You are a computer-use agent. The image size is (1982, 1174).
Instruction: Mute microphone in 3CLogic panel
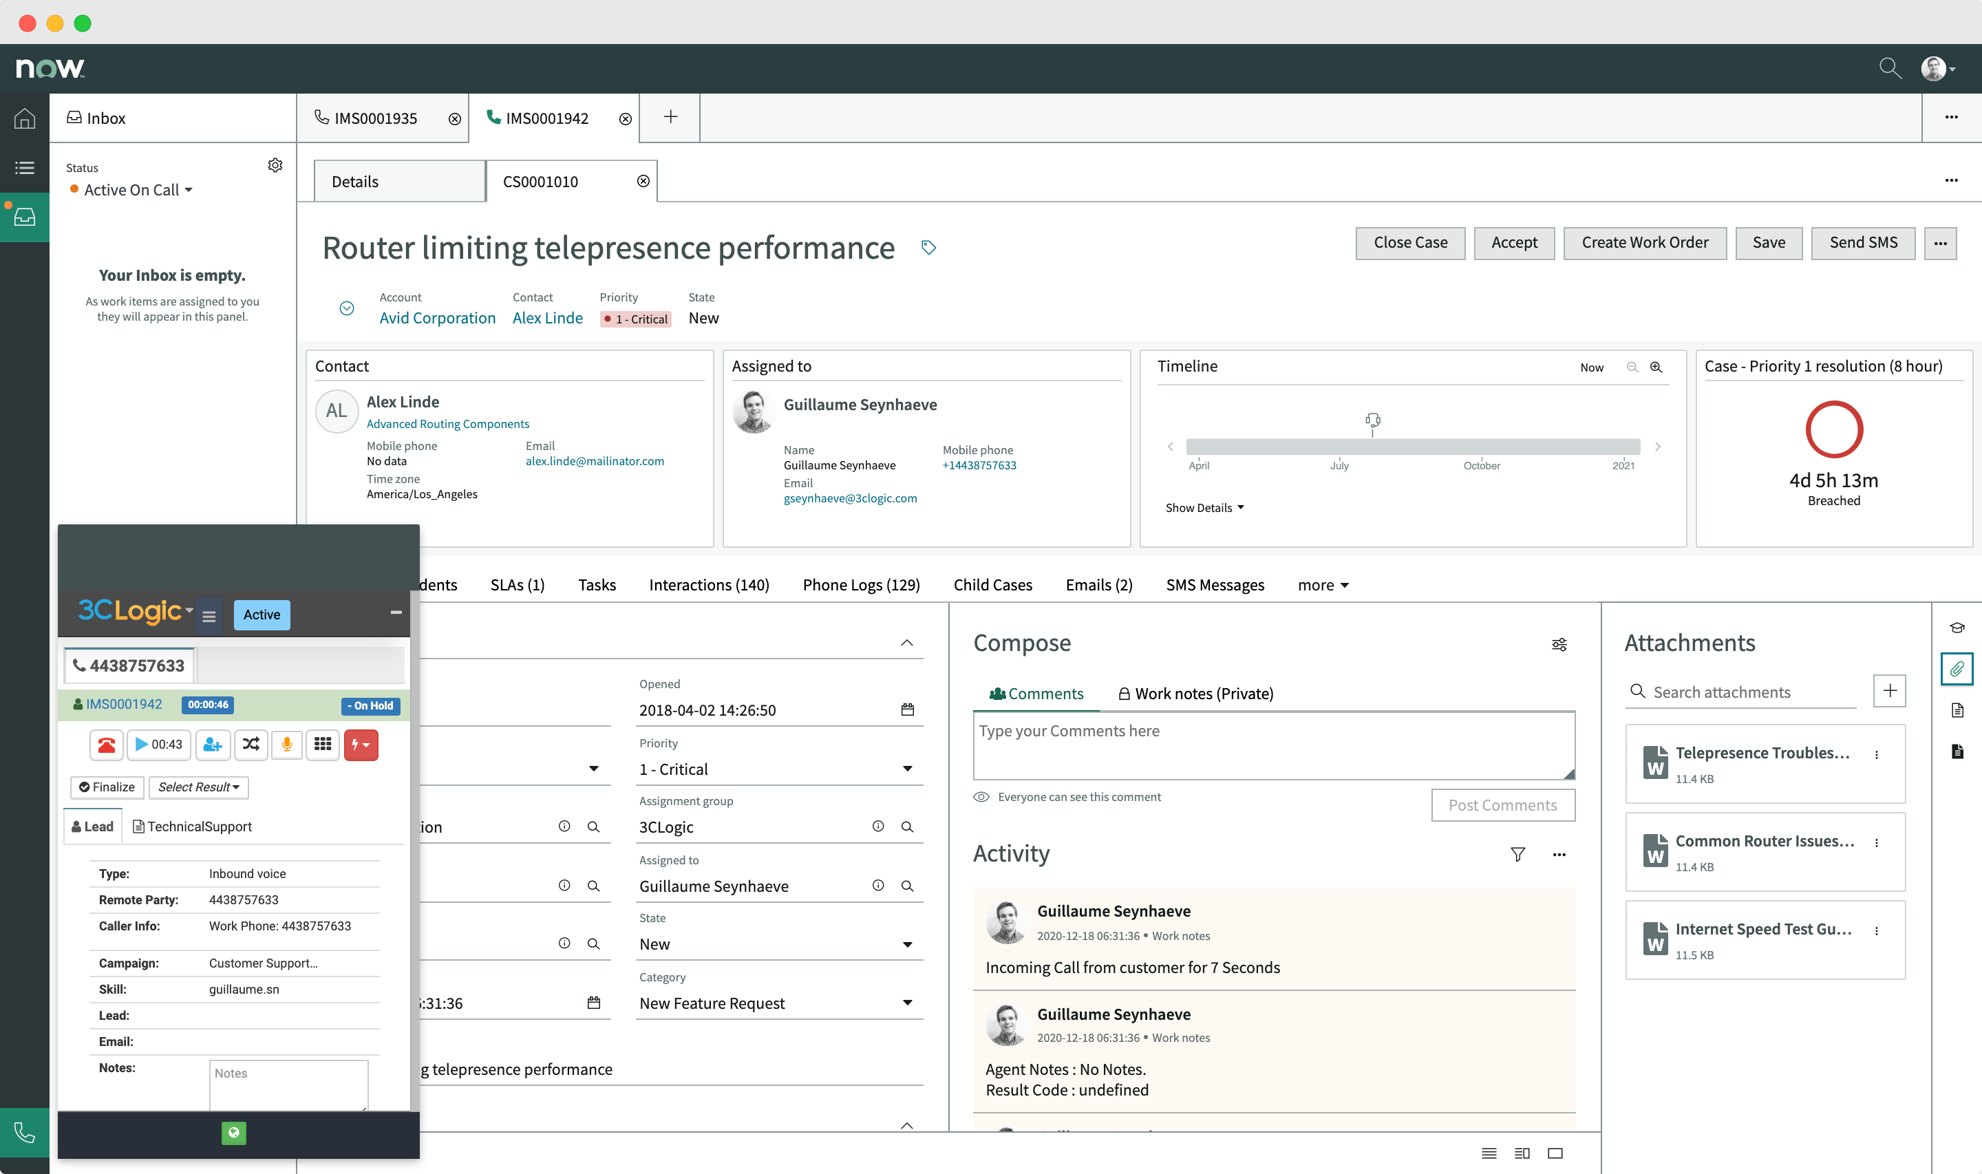(287, 745)
